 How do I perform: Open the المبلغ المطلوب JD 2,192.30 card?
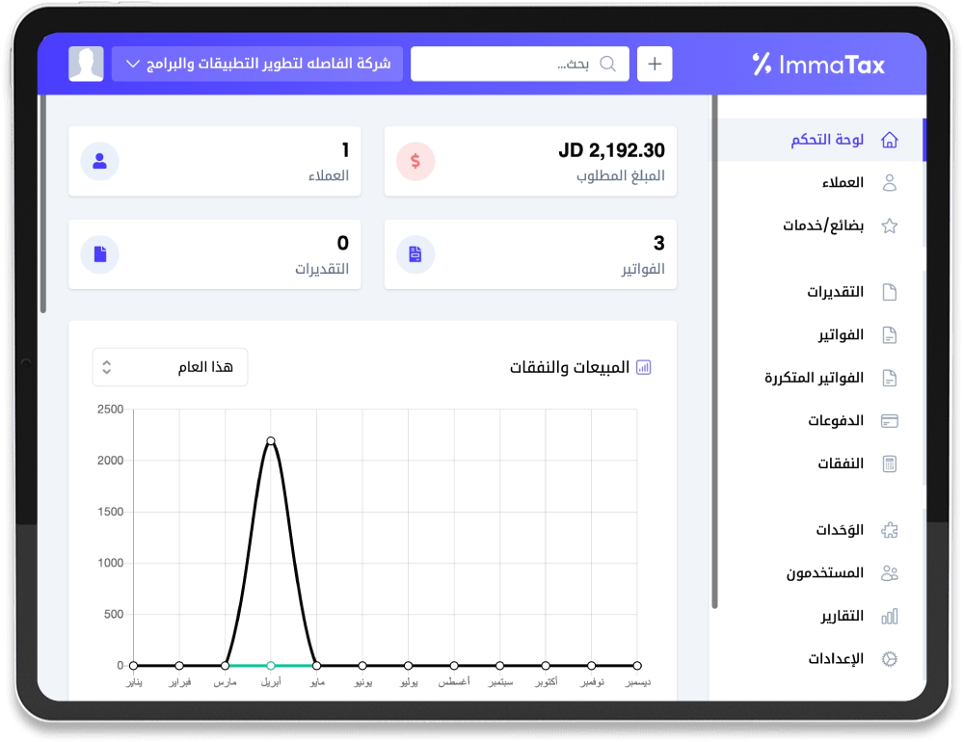click(x=530, y=161)
